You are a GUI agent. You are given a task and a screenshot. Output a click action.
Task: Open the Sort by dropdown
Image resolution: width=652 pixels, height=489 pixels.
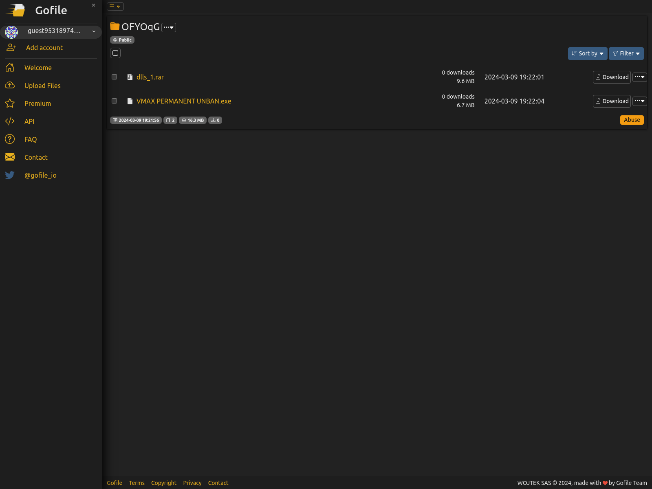(588, 53)
